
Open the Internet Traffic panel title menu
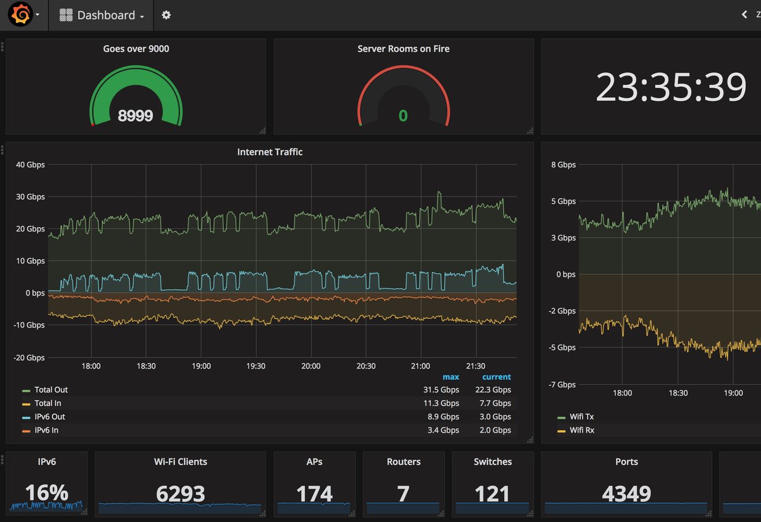tap(270, 152)
